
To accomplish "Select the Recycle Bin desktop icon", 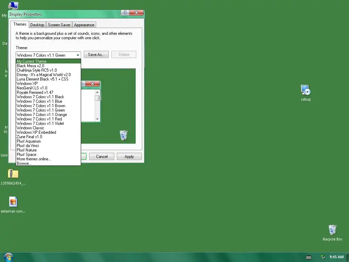I will [x=332, y=230].
